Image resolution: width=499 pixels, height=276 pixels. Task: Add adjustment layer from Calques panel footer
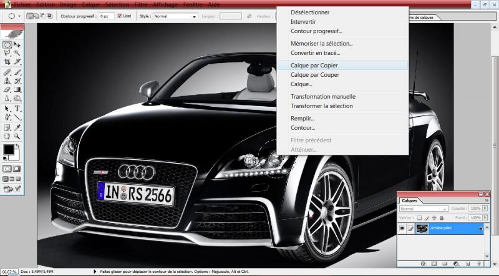point(456,264)
